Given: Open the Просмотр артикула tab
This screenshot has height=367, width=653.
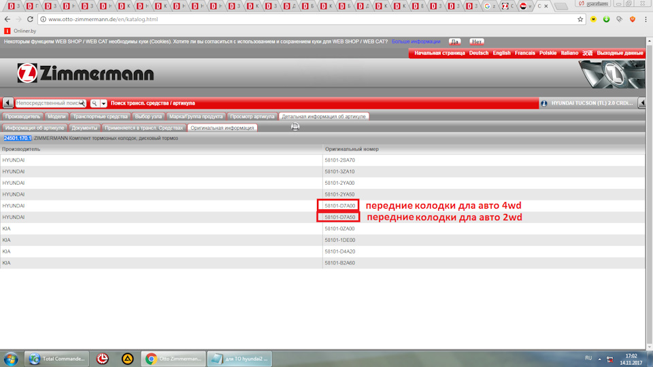Looking at the screenshot, I should click(x=252, y=116).
